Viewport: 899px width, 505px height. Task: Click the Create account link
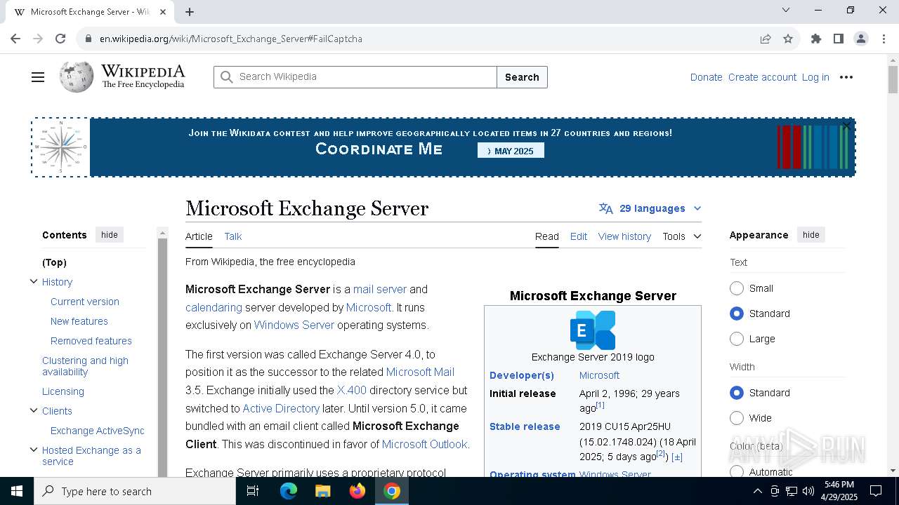point(762,77)
